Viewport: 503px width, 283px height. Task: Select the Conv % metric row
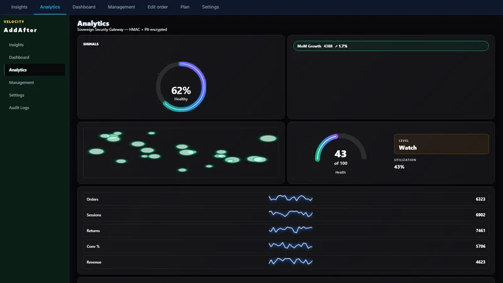(x=286, y=246)
